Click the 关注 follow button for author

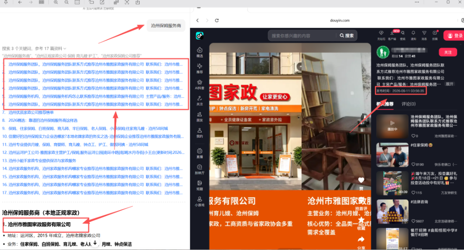point(448,52)
